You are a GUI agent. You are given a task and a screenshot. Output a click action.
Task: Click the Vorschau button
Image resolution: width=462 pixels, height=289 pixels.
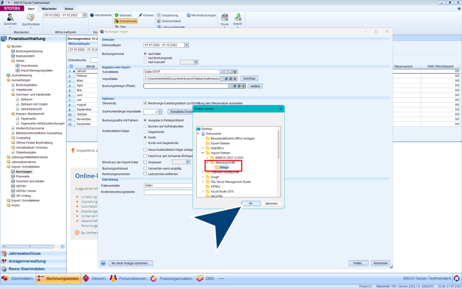tap(249, 78)
